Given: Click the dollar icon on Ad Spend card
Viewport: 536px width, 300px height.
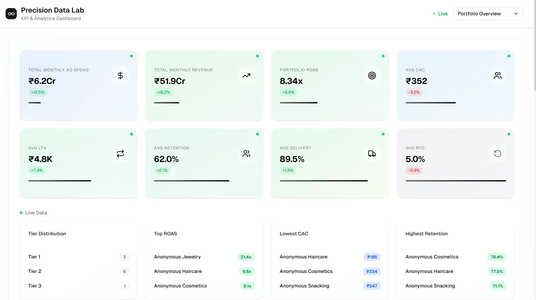Looking at the screenshot, I should (x=120, y=75).
